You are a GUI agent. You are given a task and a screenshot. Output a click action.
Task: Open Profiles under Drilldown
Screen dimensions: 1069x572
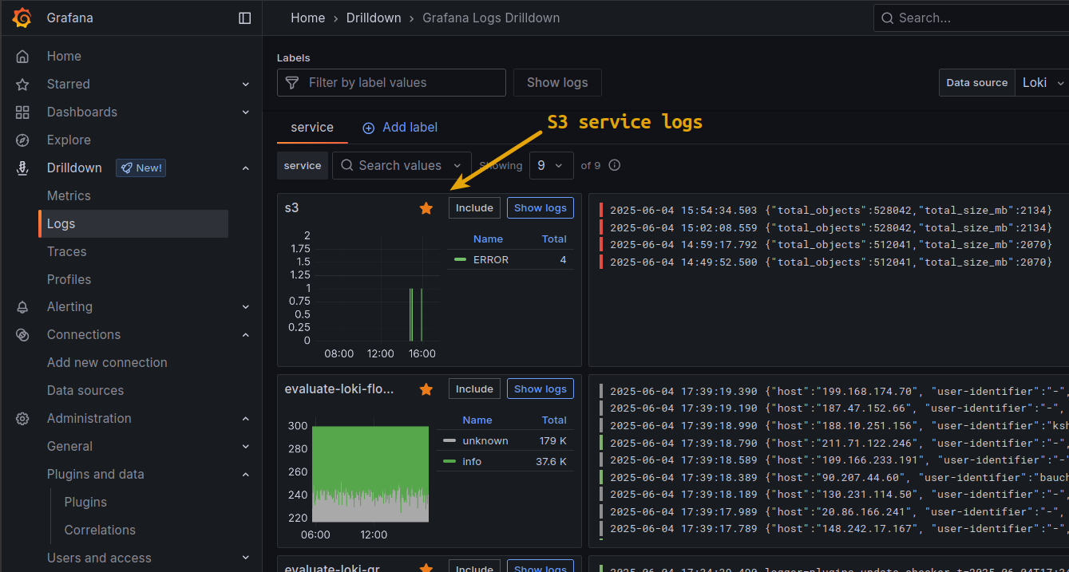click(x=69, y=280)
